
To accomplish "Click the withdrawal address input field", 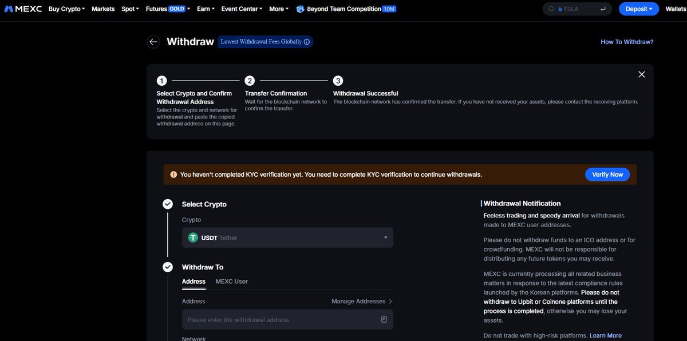I will click(287, 320).
